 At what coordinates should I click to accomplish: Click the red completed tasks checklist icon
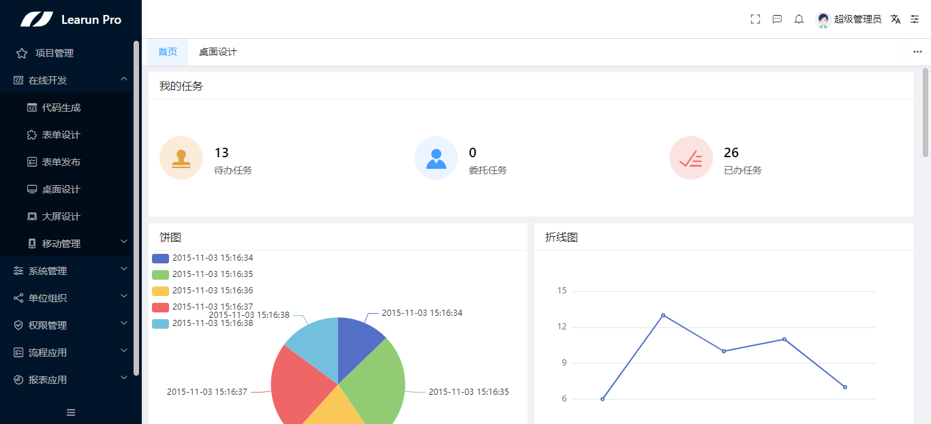[691, 158]
